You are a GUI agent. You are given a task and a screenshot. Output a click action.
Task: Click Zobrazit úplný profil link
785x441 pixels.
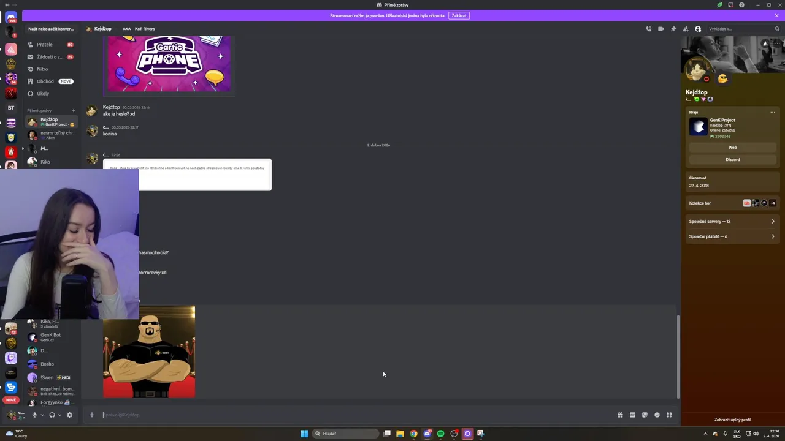(x=732, y=420)
